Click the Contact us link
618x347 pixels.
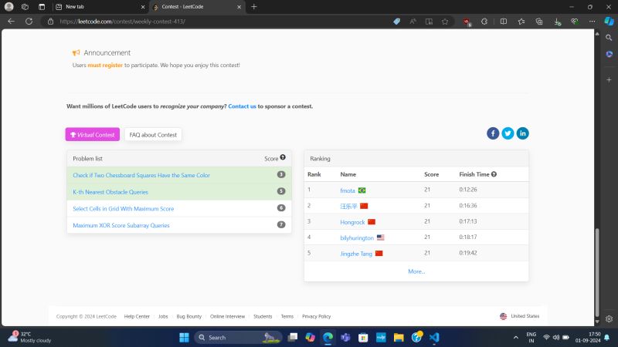click(x=242, y=106)
